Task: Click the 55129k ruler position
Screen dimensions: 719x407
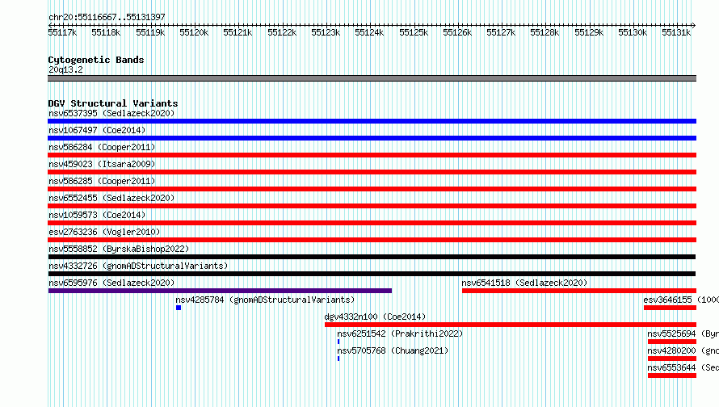Action: (589, 32)
